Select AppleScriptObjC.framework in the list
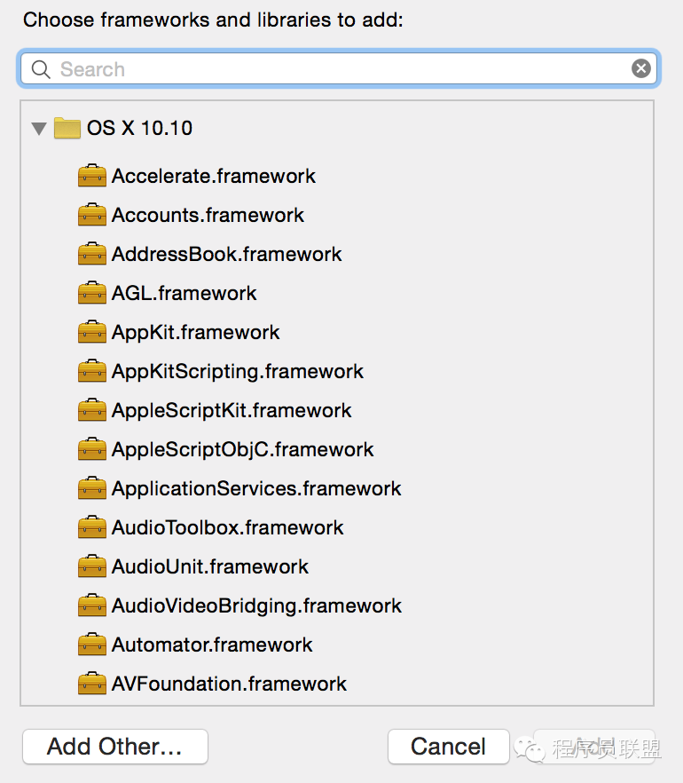The height and width of the screenshot is (783, 683). pos(242,449)
